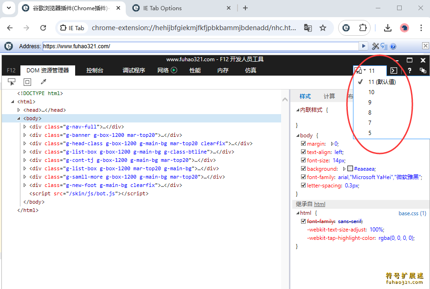This screenshot has width=430, height=289.
Task: Bookmark this page with the star icon
Action: point(323,28)
